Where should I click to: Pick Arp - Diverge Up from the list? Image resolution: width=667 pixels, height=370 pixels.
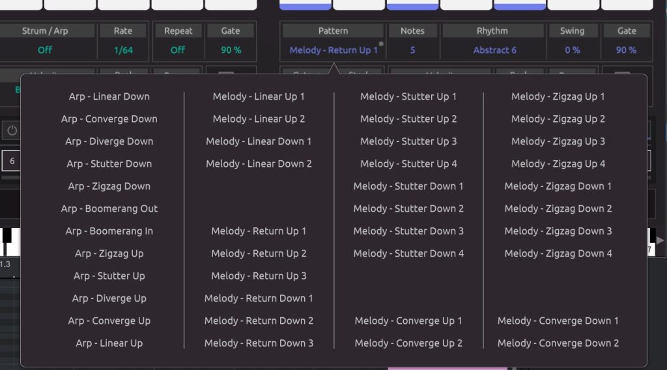point(109,298)
